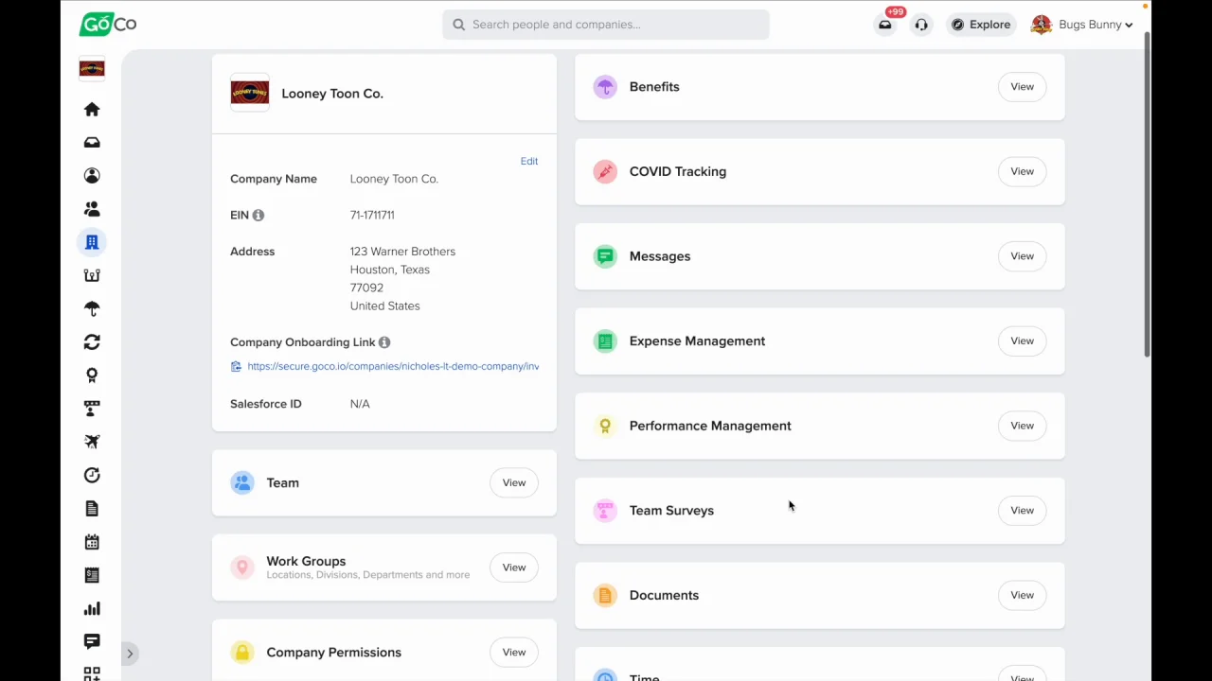The width and height of the screenshot is (1212, 681).
Task: Open the benefits umbrella sidebar icon
Action: [92, 308]
